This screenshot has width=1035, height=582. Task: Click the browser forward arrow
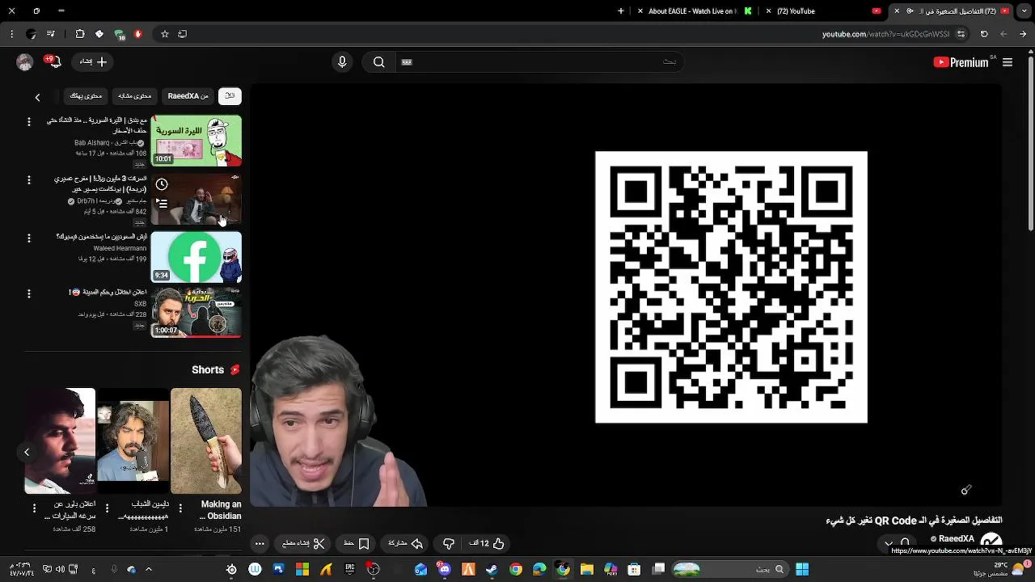click(1023, 34)
